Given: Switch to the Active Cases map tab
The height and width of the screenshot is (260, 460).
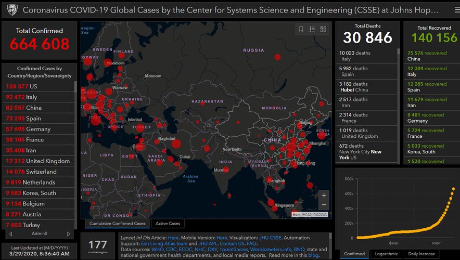Looking at the screenshot, I should click(168, 224).
